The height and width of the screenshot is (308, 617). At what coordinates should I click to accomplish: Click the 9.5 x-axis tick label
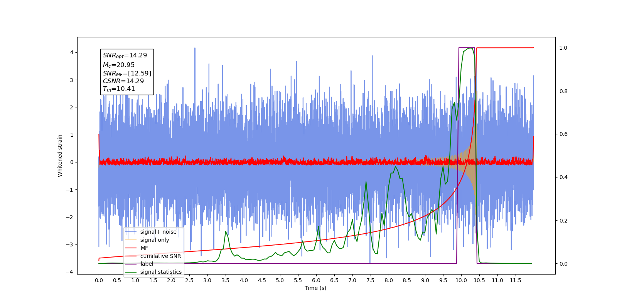(443, 280)
